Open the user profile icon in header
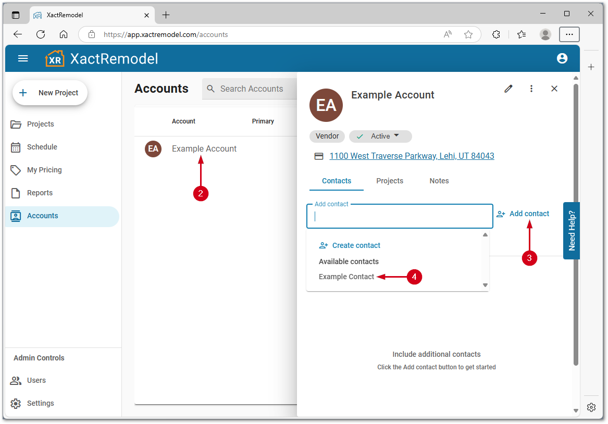Viewport: 608px width, 424px height. [562, 58]
